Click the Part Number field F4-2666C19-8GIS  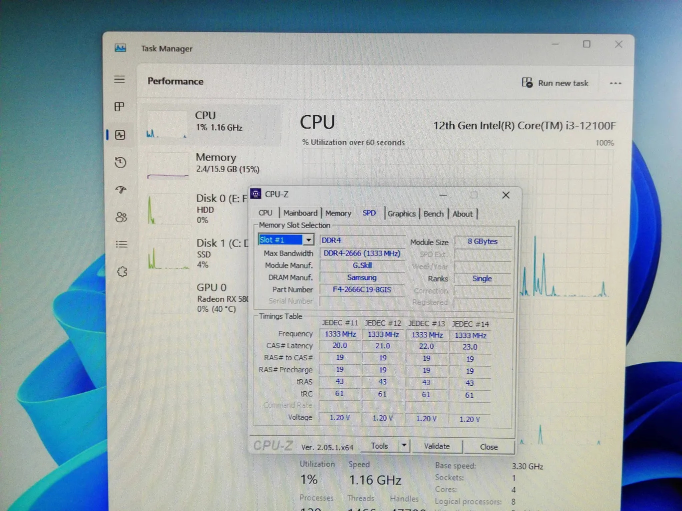coord(362,290)
